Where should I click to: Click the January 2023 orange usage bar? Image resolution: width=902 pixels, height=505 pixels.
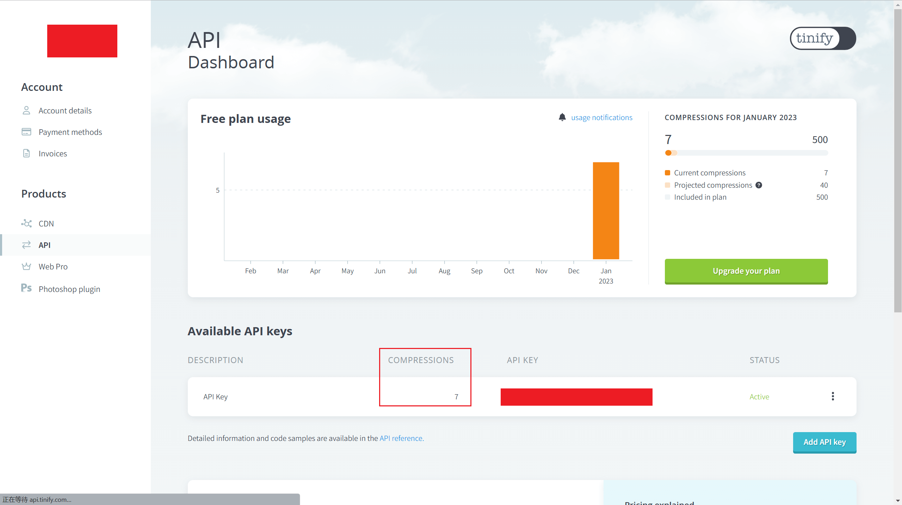[606, 211]
